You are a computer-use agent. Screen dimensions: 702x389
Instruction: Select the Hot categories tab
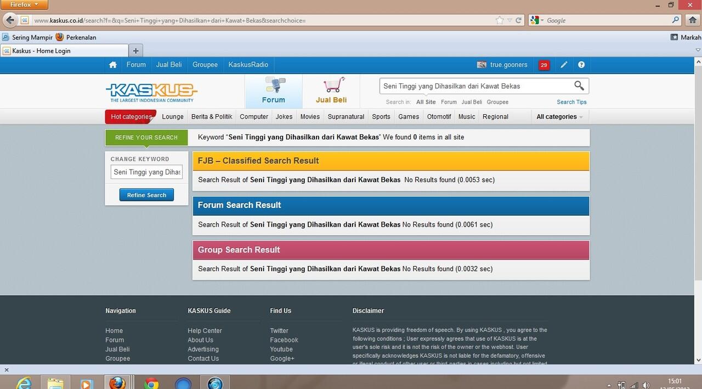pyautogui.click(x=131, y=117)
